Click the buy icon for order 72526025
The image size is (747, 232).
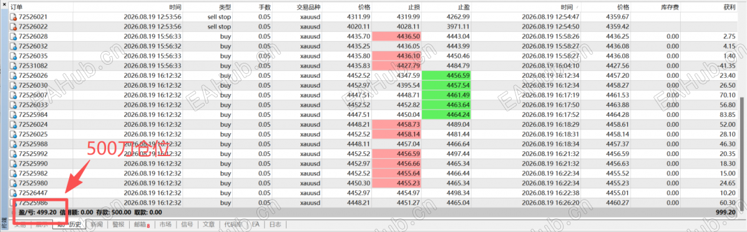pyautogui.click(x=13, y=134)
